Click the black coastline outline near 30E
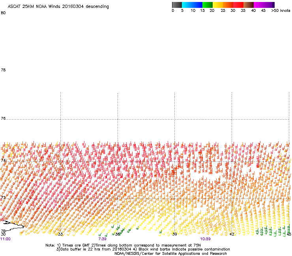 [x=13, y=225]
